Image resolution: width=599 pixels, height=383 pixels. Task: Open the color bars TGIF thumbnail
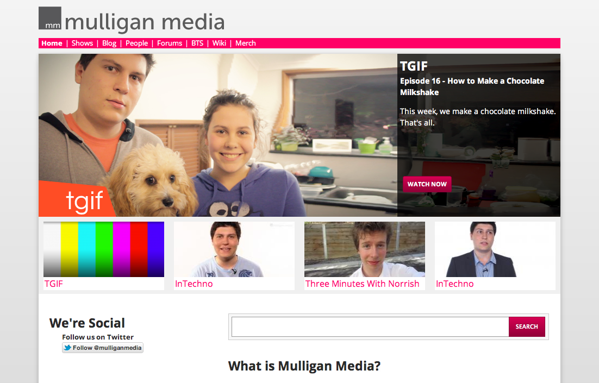[x=104, y=249]
